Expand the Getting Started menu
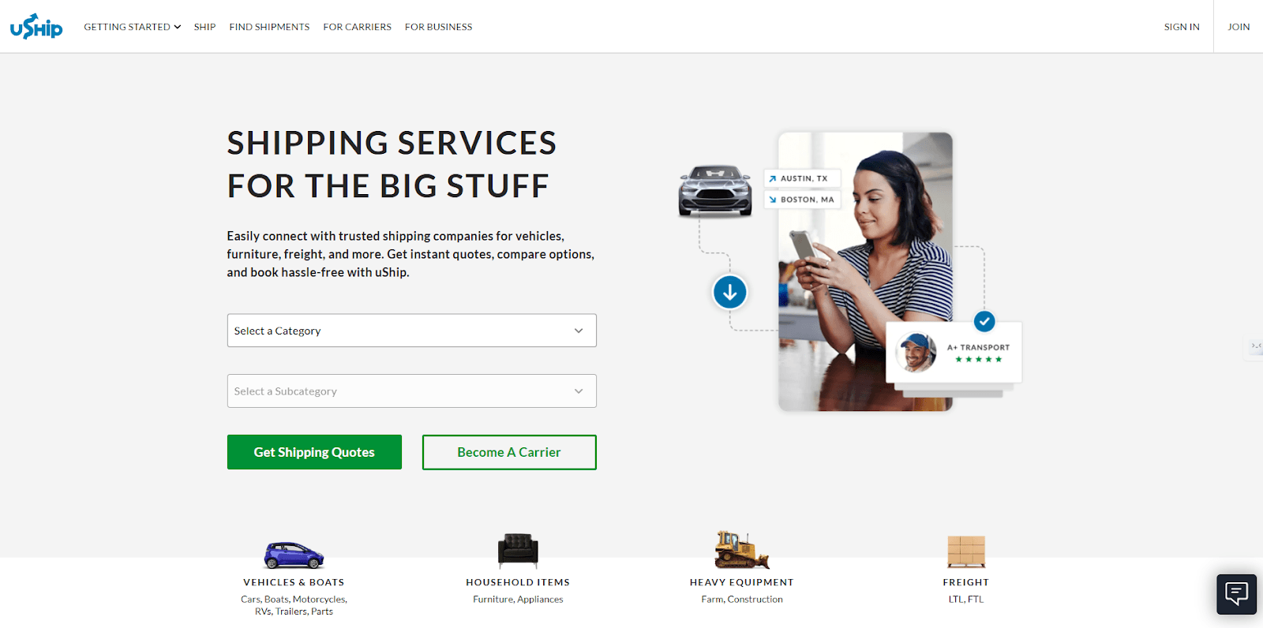Viewport: 1263px width, 628px height. pos(133,27)
